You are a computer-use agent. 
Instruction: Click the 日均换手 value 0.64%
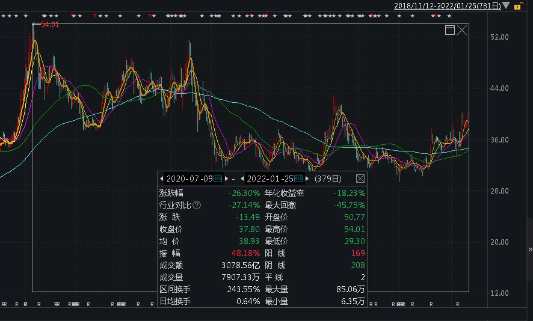(x=248, y=301)
